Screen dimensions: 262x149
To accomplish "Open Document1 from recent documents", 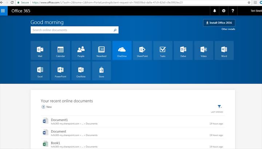I will (59, 120).
